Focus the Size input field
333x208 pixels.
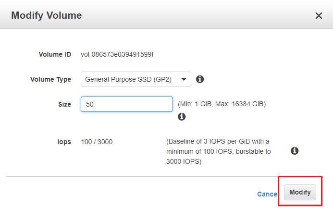click(x=127, y=104)
